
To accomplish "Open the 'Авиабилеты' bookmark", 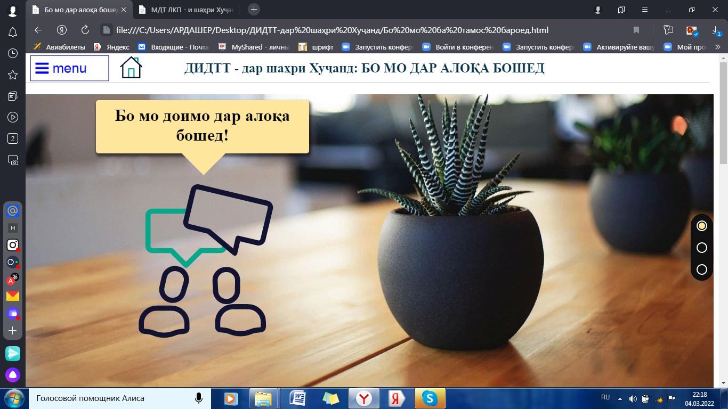I will tap(59, 47).
